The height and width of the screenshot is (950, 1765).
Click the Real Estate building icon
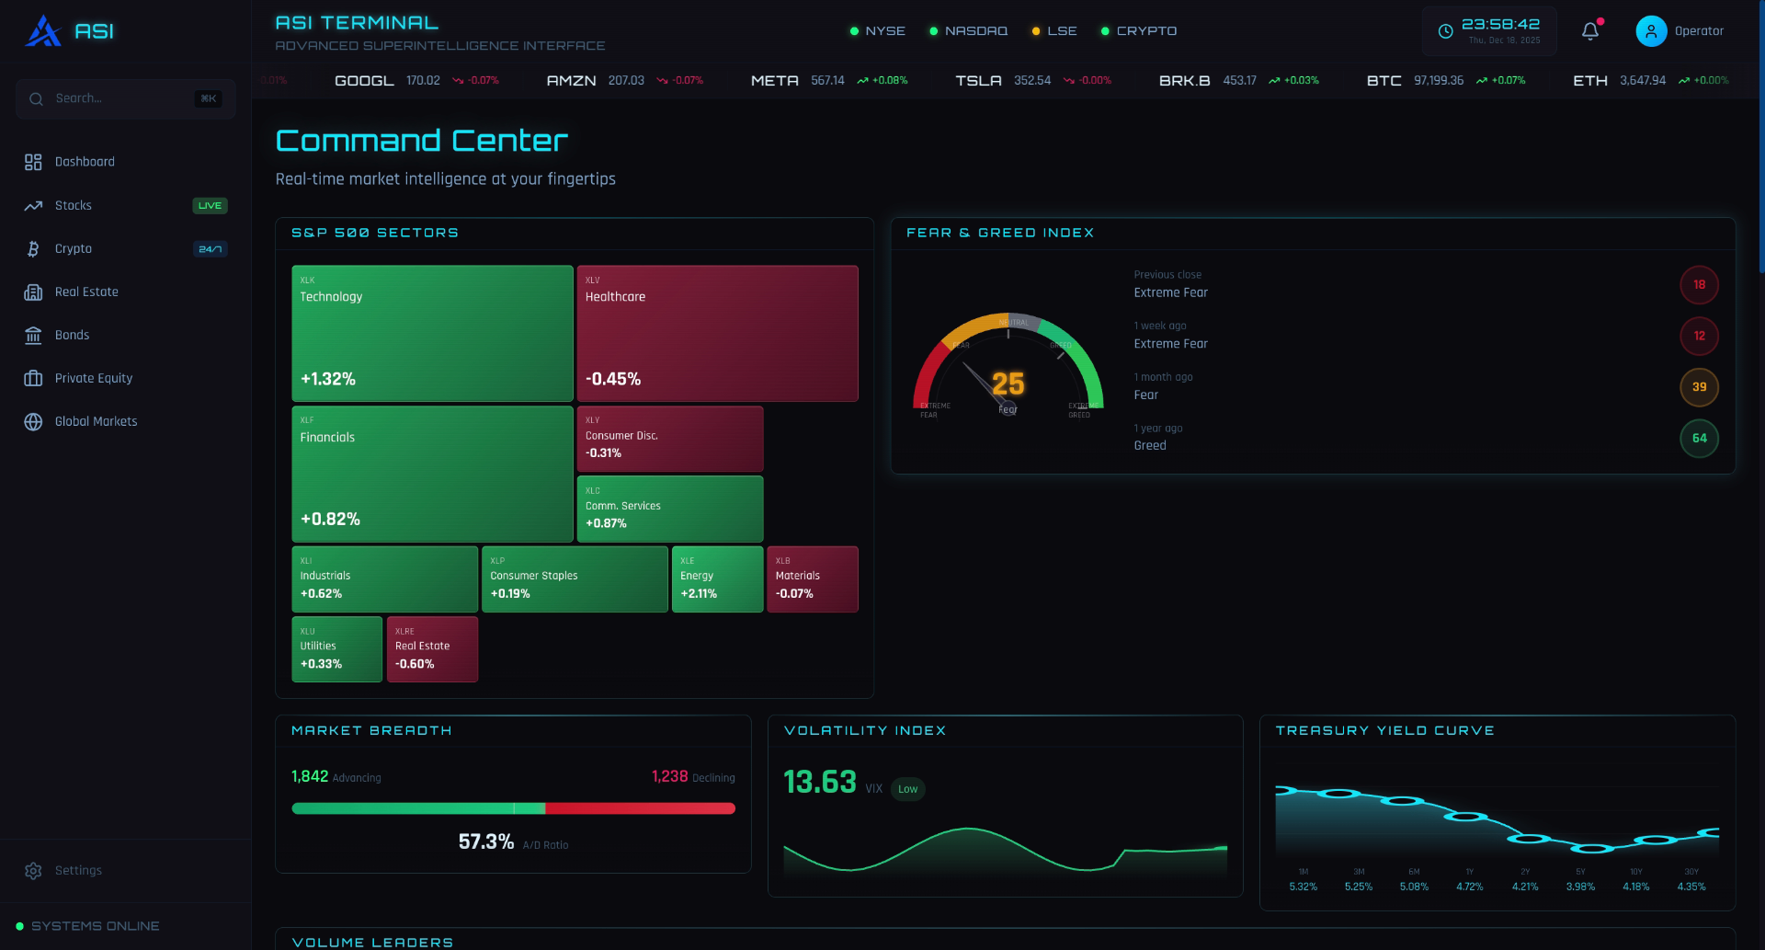click(33, 292)
